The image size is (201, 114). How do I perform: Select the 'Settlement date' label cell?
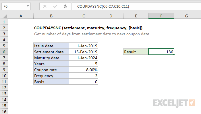(51, 52)
